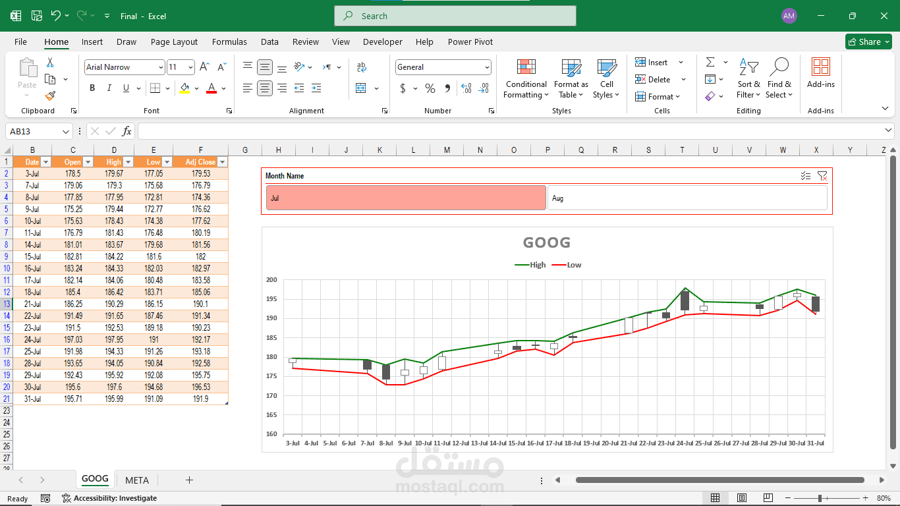Toggle Align Left in Alignment group

coord(248,88)
